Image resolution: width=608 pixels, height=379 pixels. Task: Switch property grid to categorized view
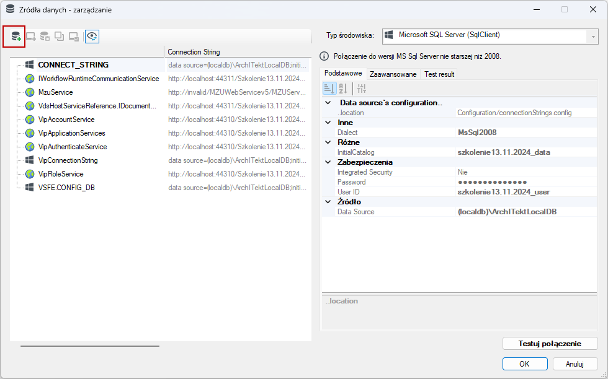(x=329, y=89)
